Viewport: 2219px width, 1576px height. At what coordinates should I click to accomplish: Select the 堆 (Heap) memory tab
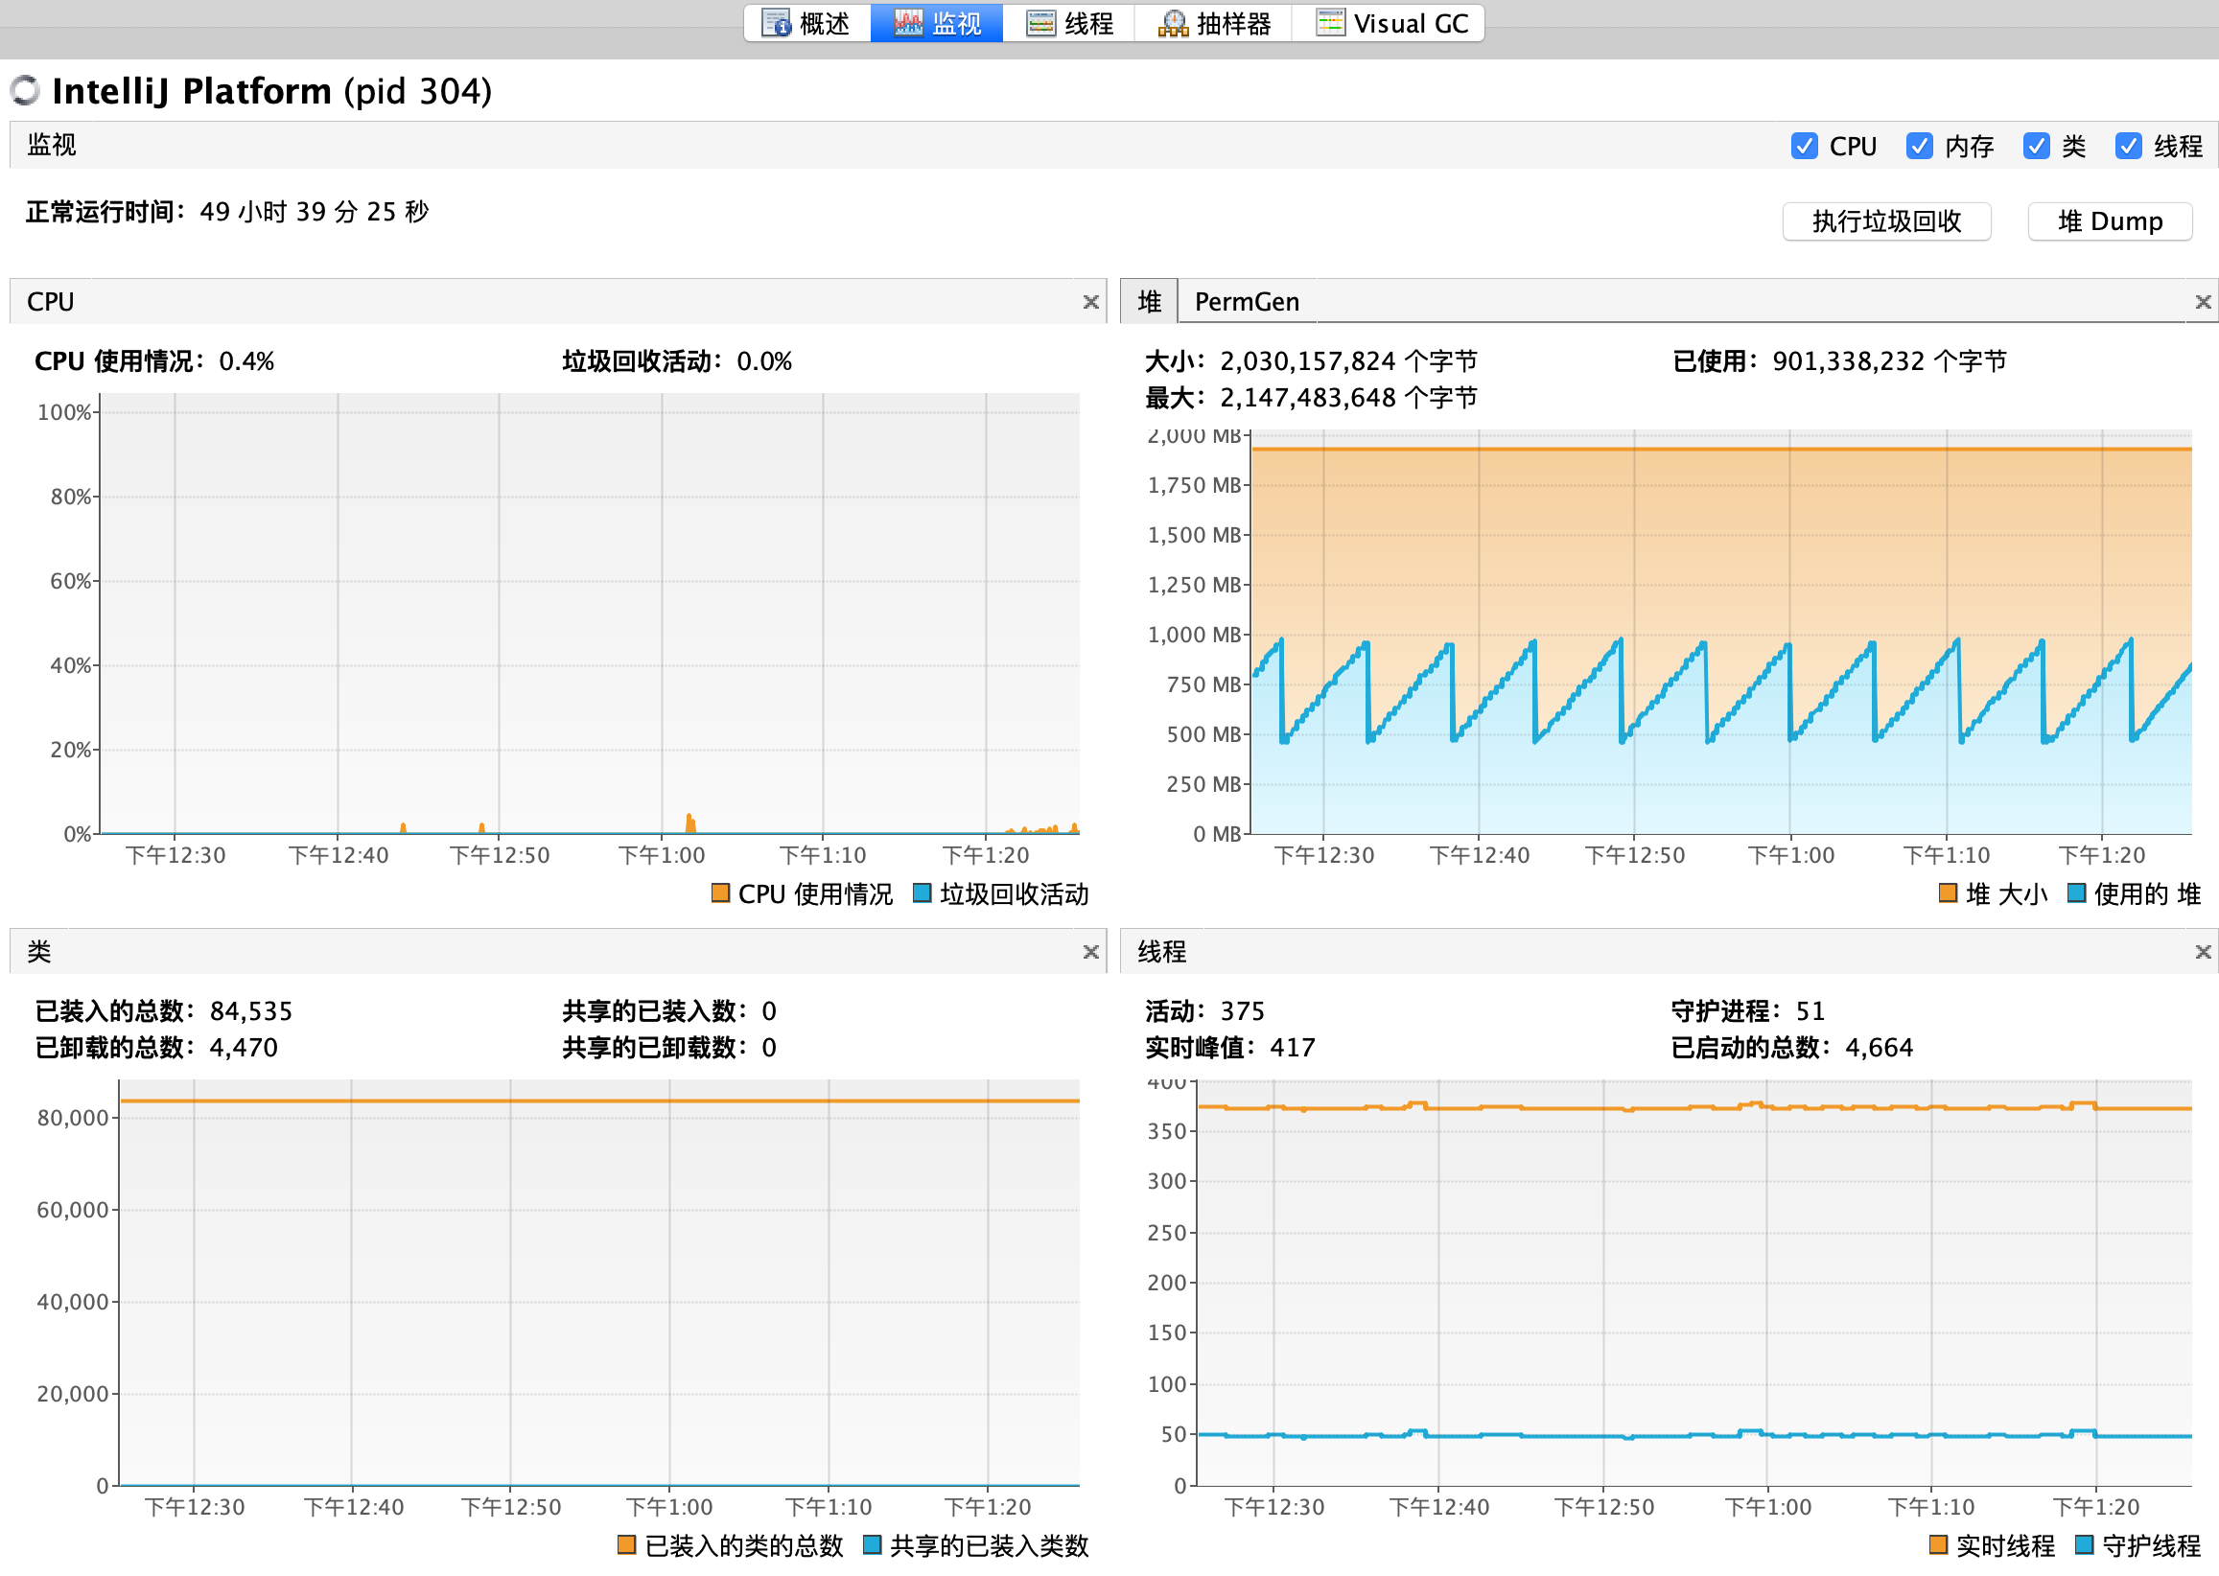tap(1150, 302)
